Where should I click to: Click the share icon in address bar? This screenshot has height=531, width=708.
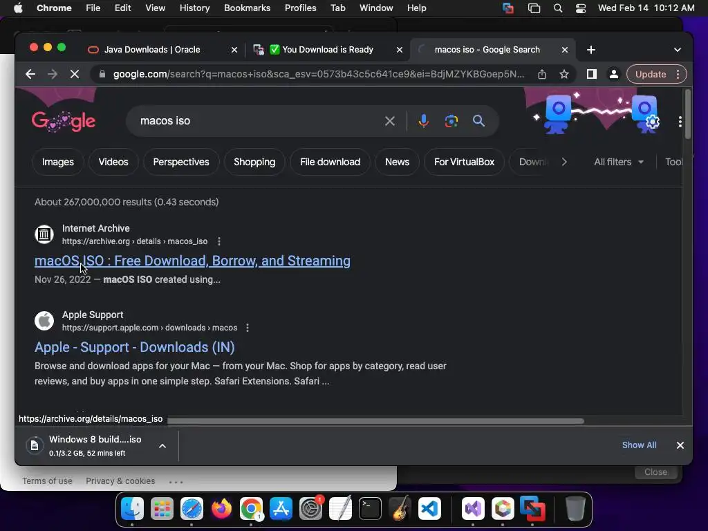(542, 75)
